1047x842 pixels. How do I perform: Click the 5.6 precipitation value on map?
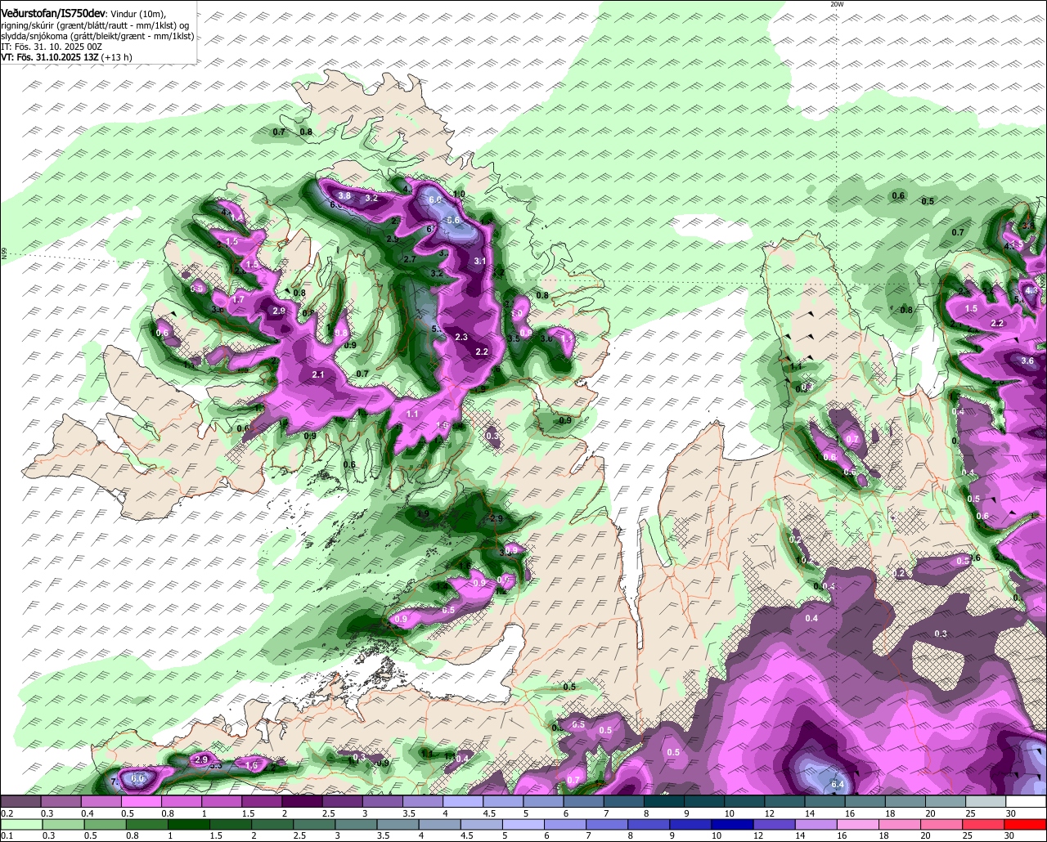tap(454, 221)
